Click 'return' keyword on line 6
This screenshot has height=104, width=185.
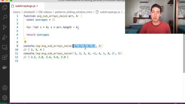pyautogui.click(x=31, y=35)
